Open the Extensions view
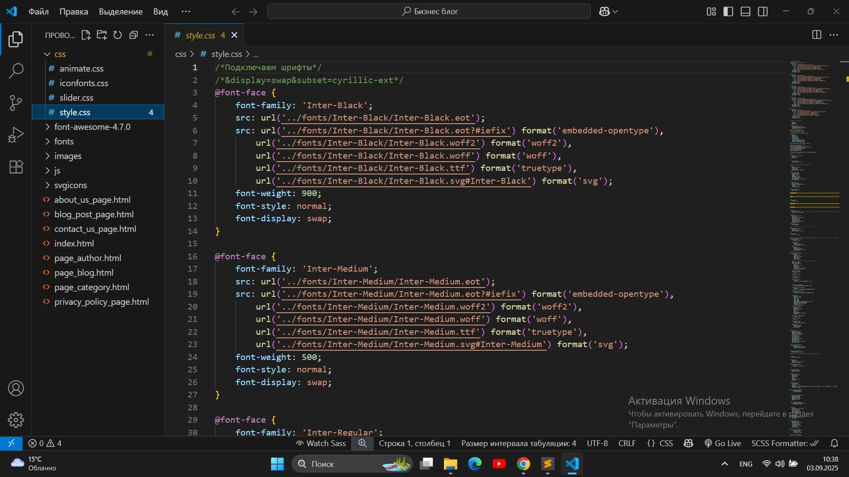 tap(16, 167)
